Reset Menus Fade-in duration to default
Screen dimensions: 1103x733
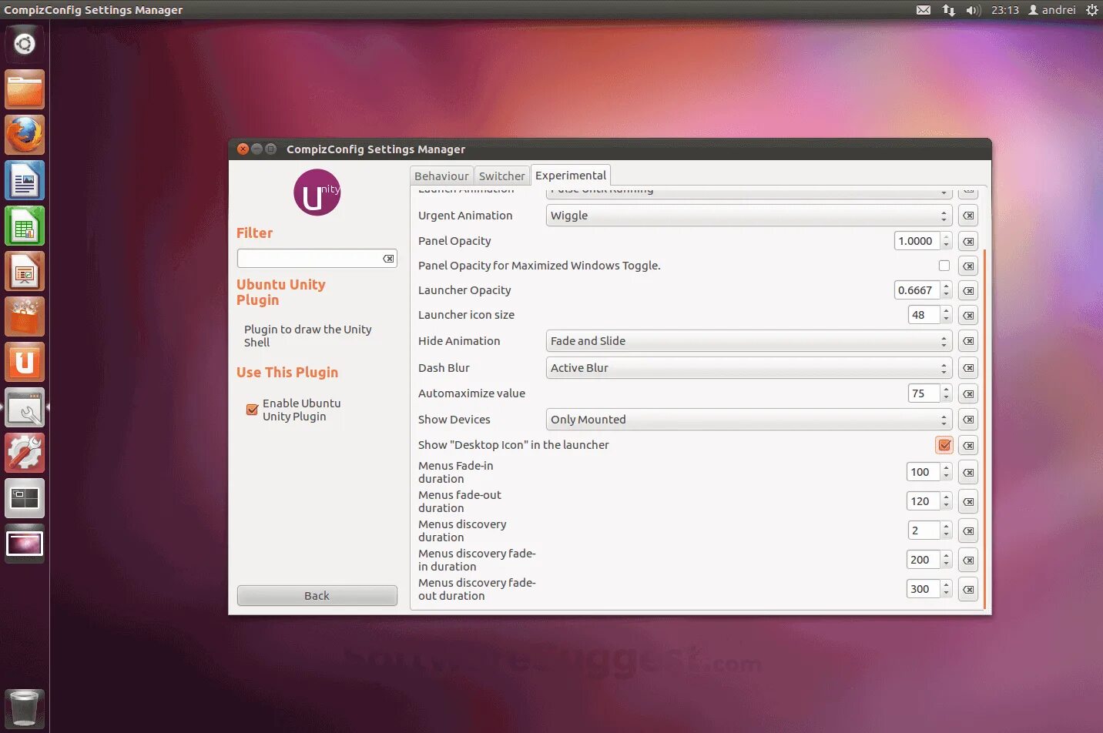coord(968,472)
